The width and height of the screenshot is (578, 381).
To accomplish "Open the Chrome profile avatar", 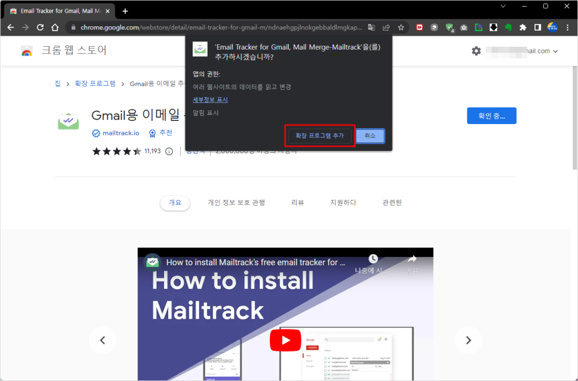I will [x=552, y=28].
